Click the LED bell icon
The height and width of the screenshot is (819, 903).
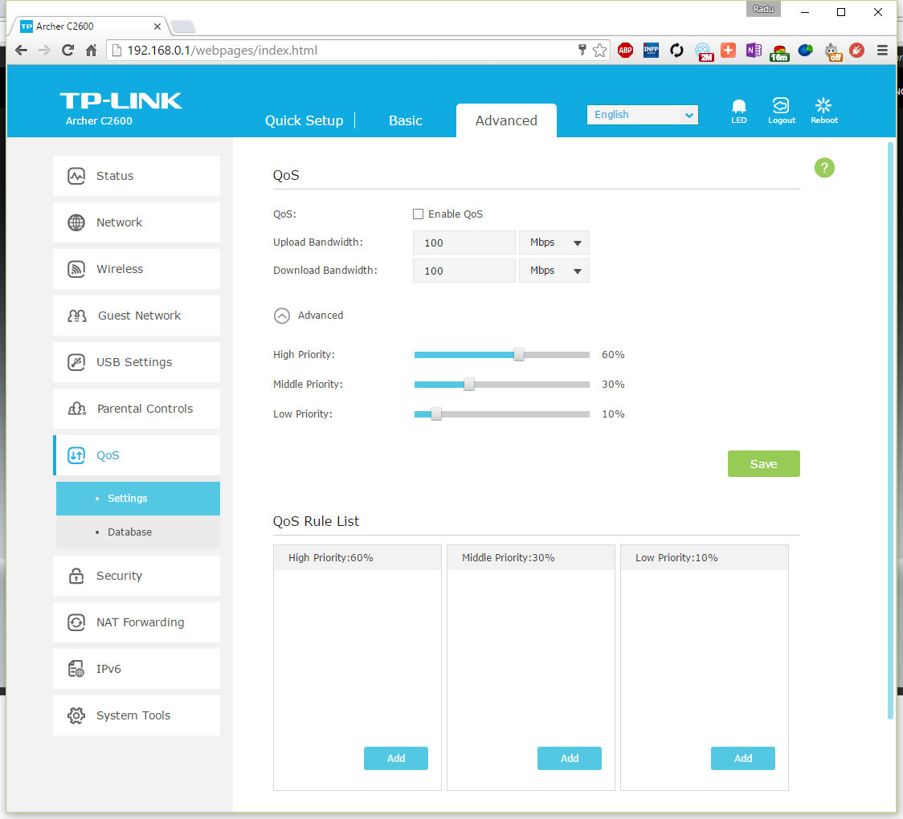tap(738, 107)
